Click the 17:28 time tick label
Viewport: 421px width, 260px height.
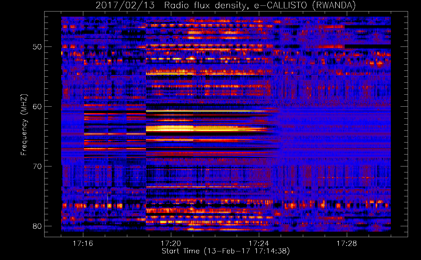point(347,243)
